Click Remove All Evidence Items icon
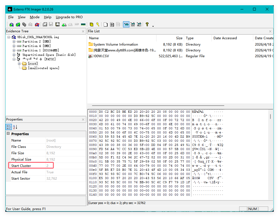Image resolution: width=279 pixels, height=217 pixels. click(37, 25)
